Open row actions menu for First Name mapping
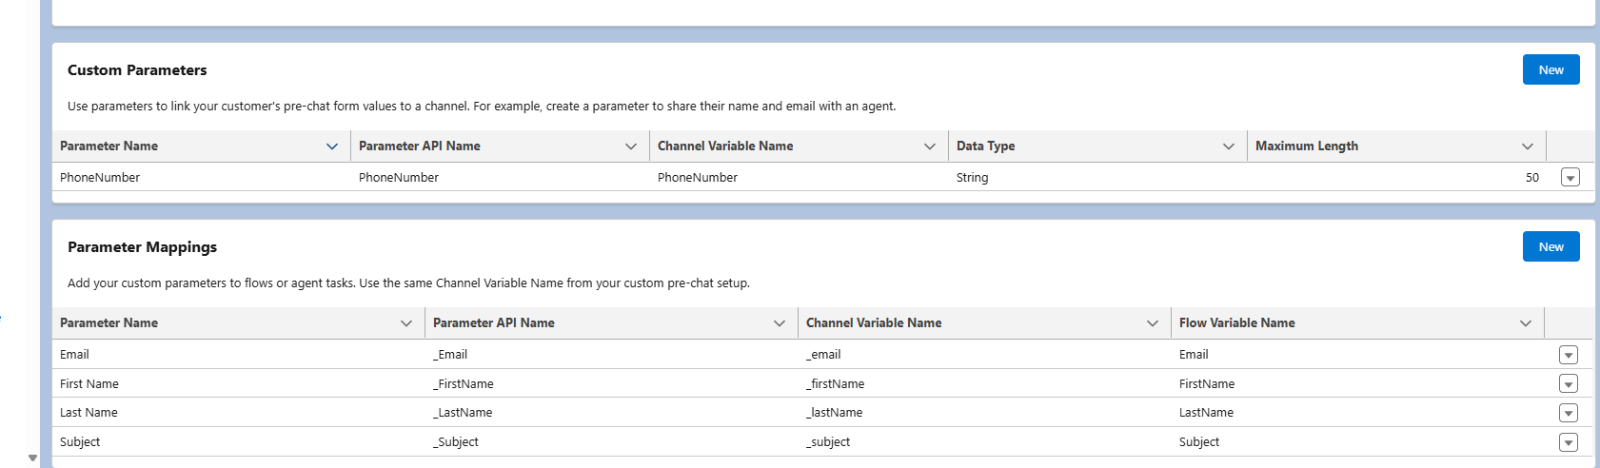The image size is (1600, 468). [x=1568, y=384]
